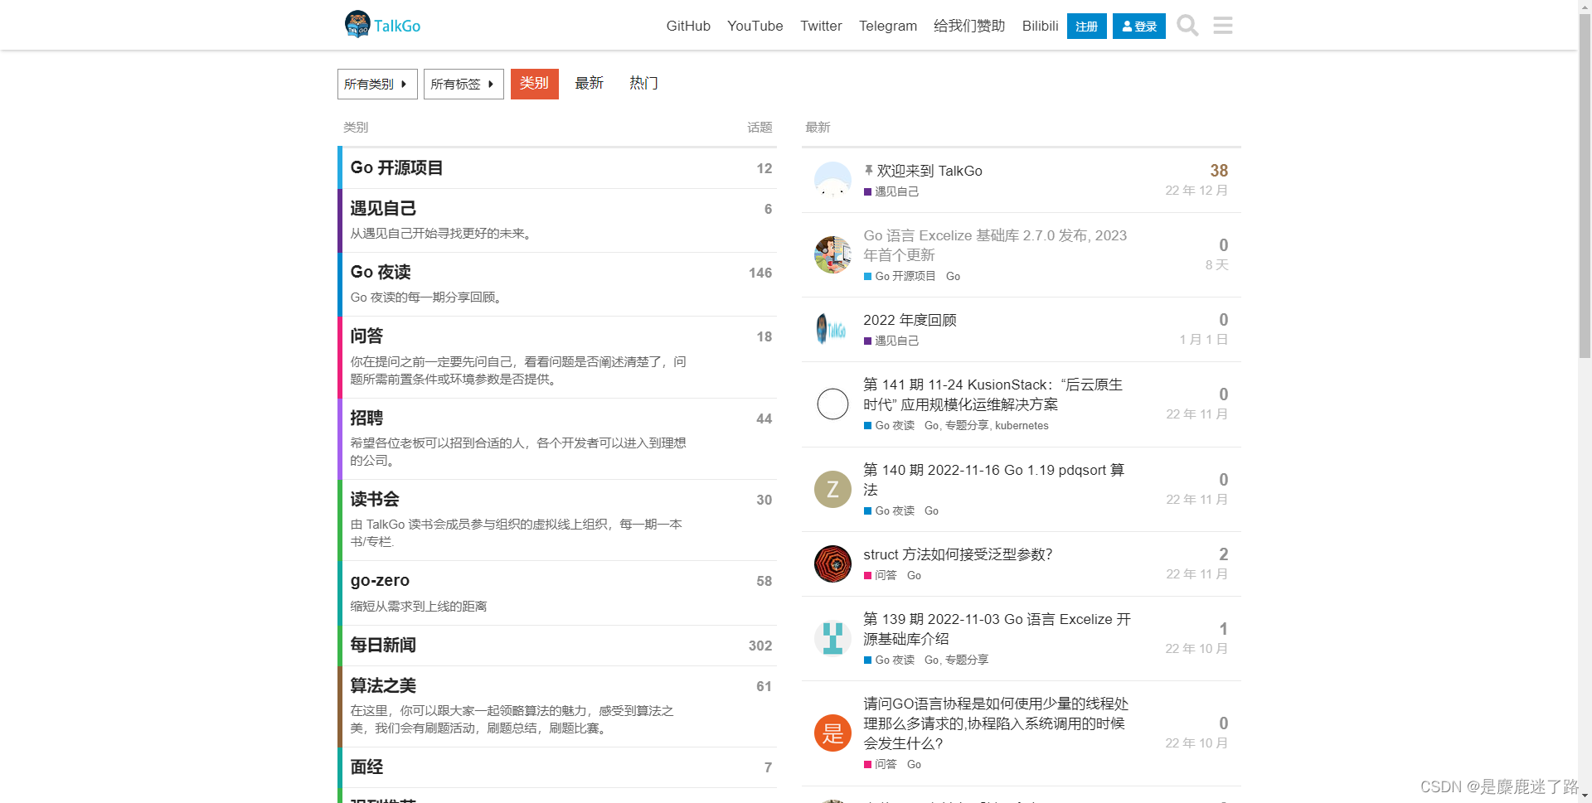Click the 登录 login button
Image resolution: width=1592 pixels, height=803 pixels.
[1139, 27]
